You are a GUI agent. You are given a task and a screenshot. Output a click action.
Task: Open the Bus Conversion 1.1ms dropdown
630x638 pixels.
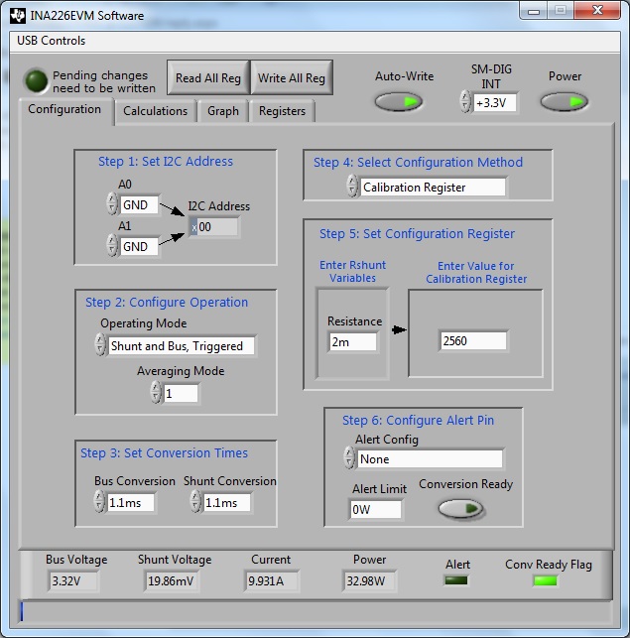[131, 502]
